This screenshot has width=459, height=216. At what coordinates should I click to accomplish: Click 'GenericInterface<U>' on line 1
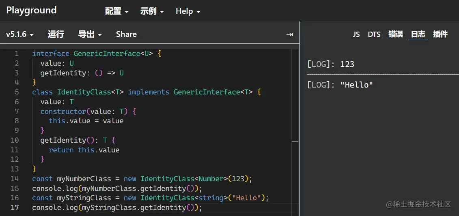coord(113,53)
